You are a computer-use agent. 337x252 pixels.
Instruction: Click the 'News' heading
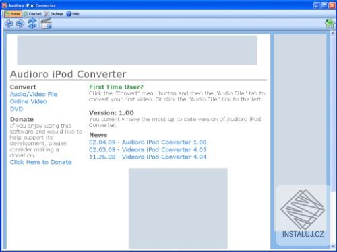coord(98,135)
